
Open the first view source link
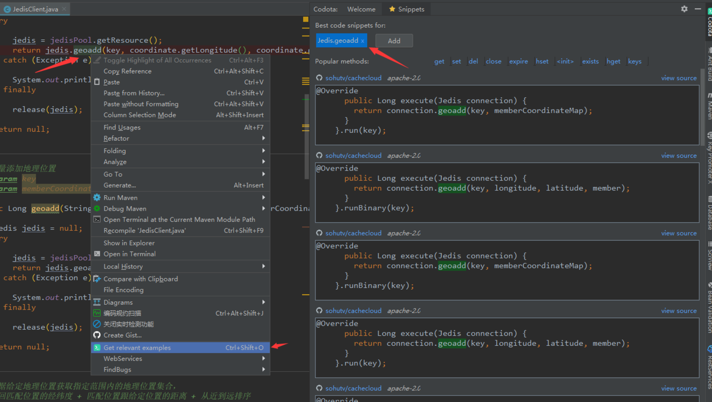click(x=679, y=78)
